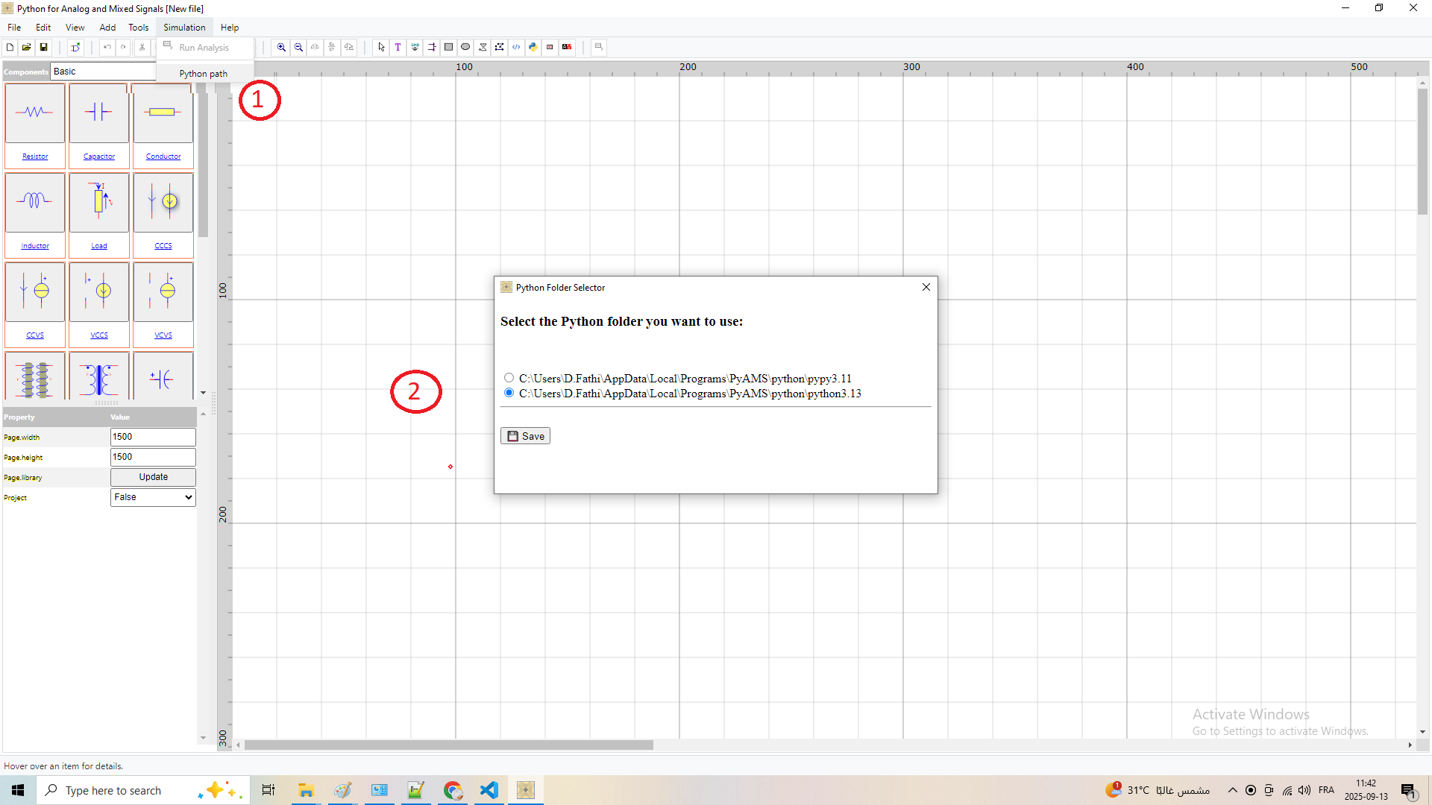Image resolution: width=1432 pixels, height=805 pixels.
Task: Click the new file icon
Action: point(10,47)
